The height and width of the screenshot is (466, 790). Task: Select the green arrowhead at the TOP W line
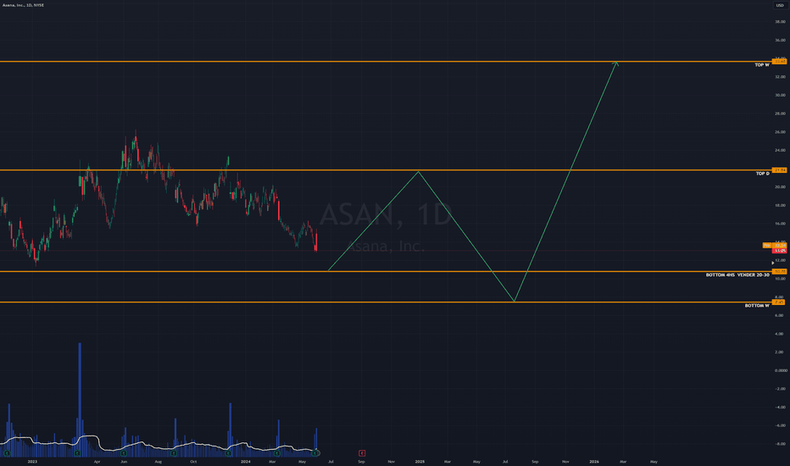click(x=615, y=64)
